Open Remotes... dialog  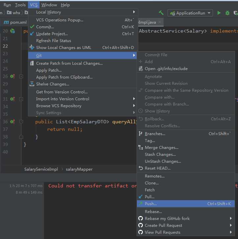(x=186, y=176)
